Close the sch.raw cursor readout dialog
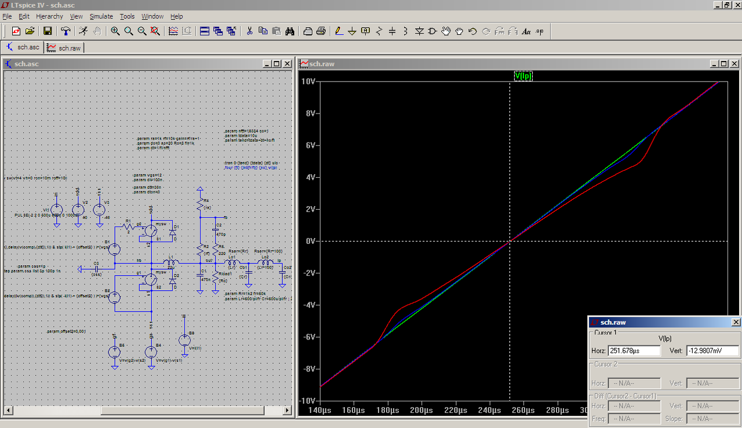 pyautogui.click(x=736, y=323)
